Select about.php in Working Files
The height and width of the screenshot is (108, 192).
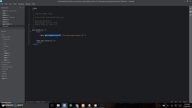[5, 26]
